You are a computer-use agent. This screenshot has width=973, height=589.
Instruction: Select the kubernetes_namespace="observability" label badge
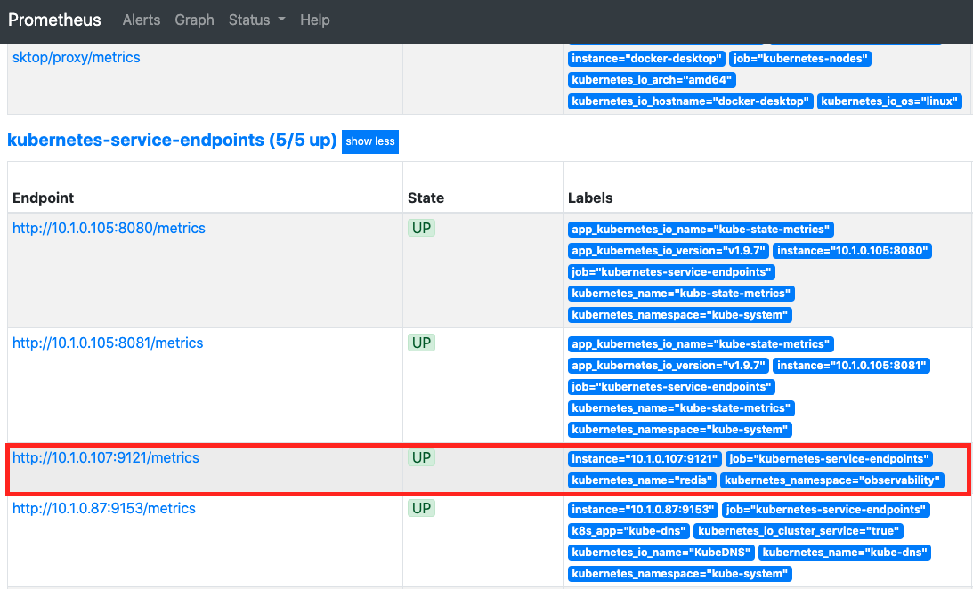pyautogui.click(x=832, y=480)
